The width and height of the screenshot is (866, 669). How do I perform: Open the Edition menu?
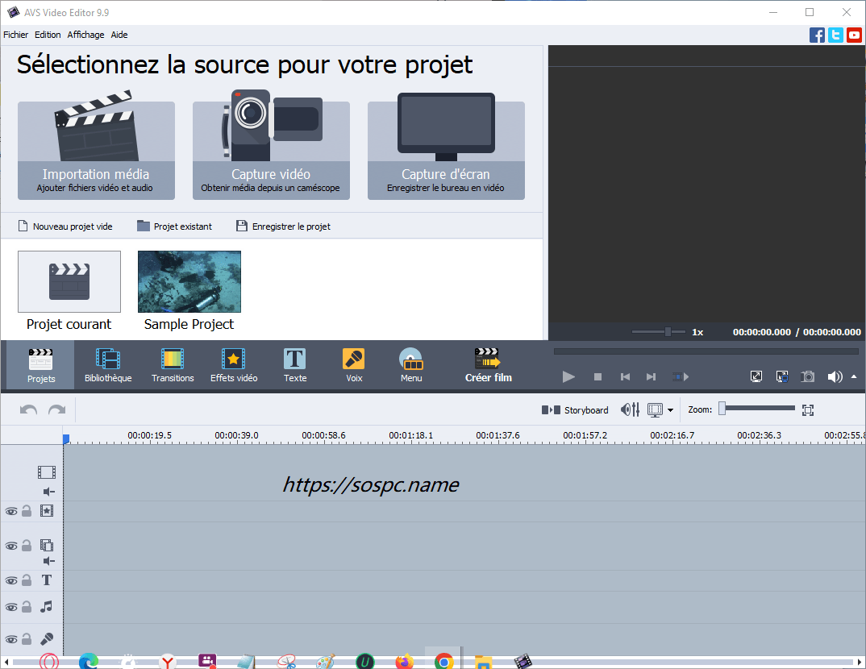coord(48,35)
